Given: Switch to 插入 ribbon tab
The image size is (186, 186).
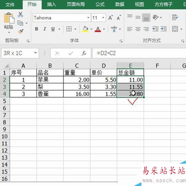Looking at the screenshot, I should tap(52, 4).
